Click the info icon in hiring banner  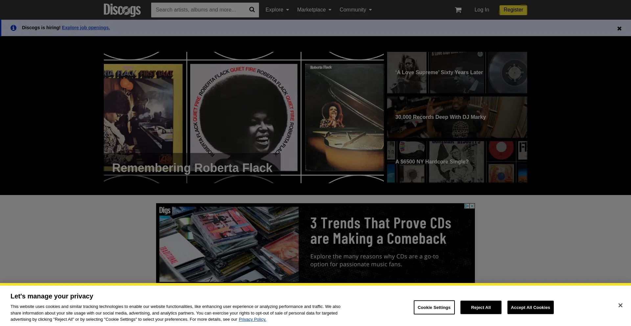[x=13, y=28]
